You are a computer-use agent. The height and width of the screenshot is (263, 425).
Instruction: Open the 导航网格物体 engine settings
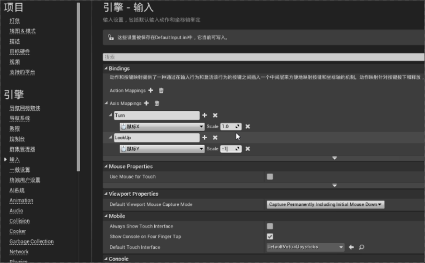[25, 108]
